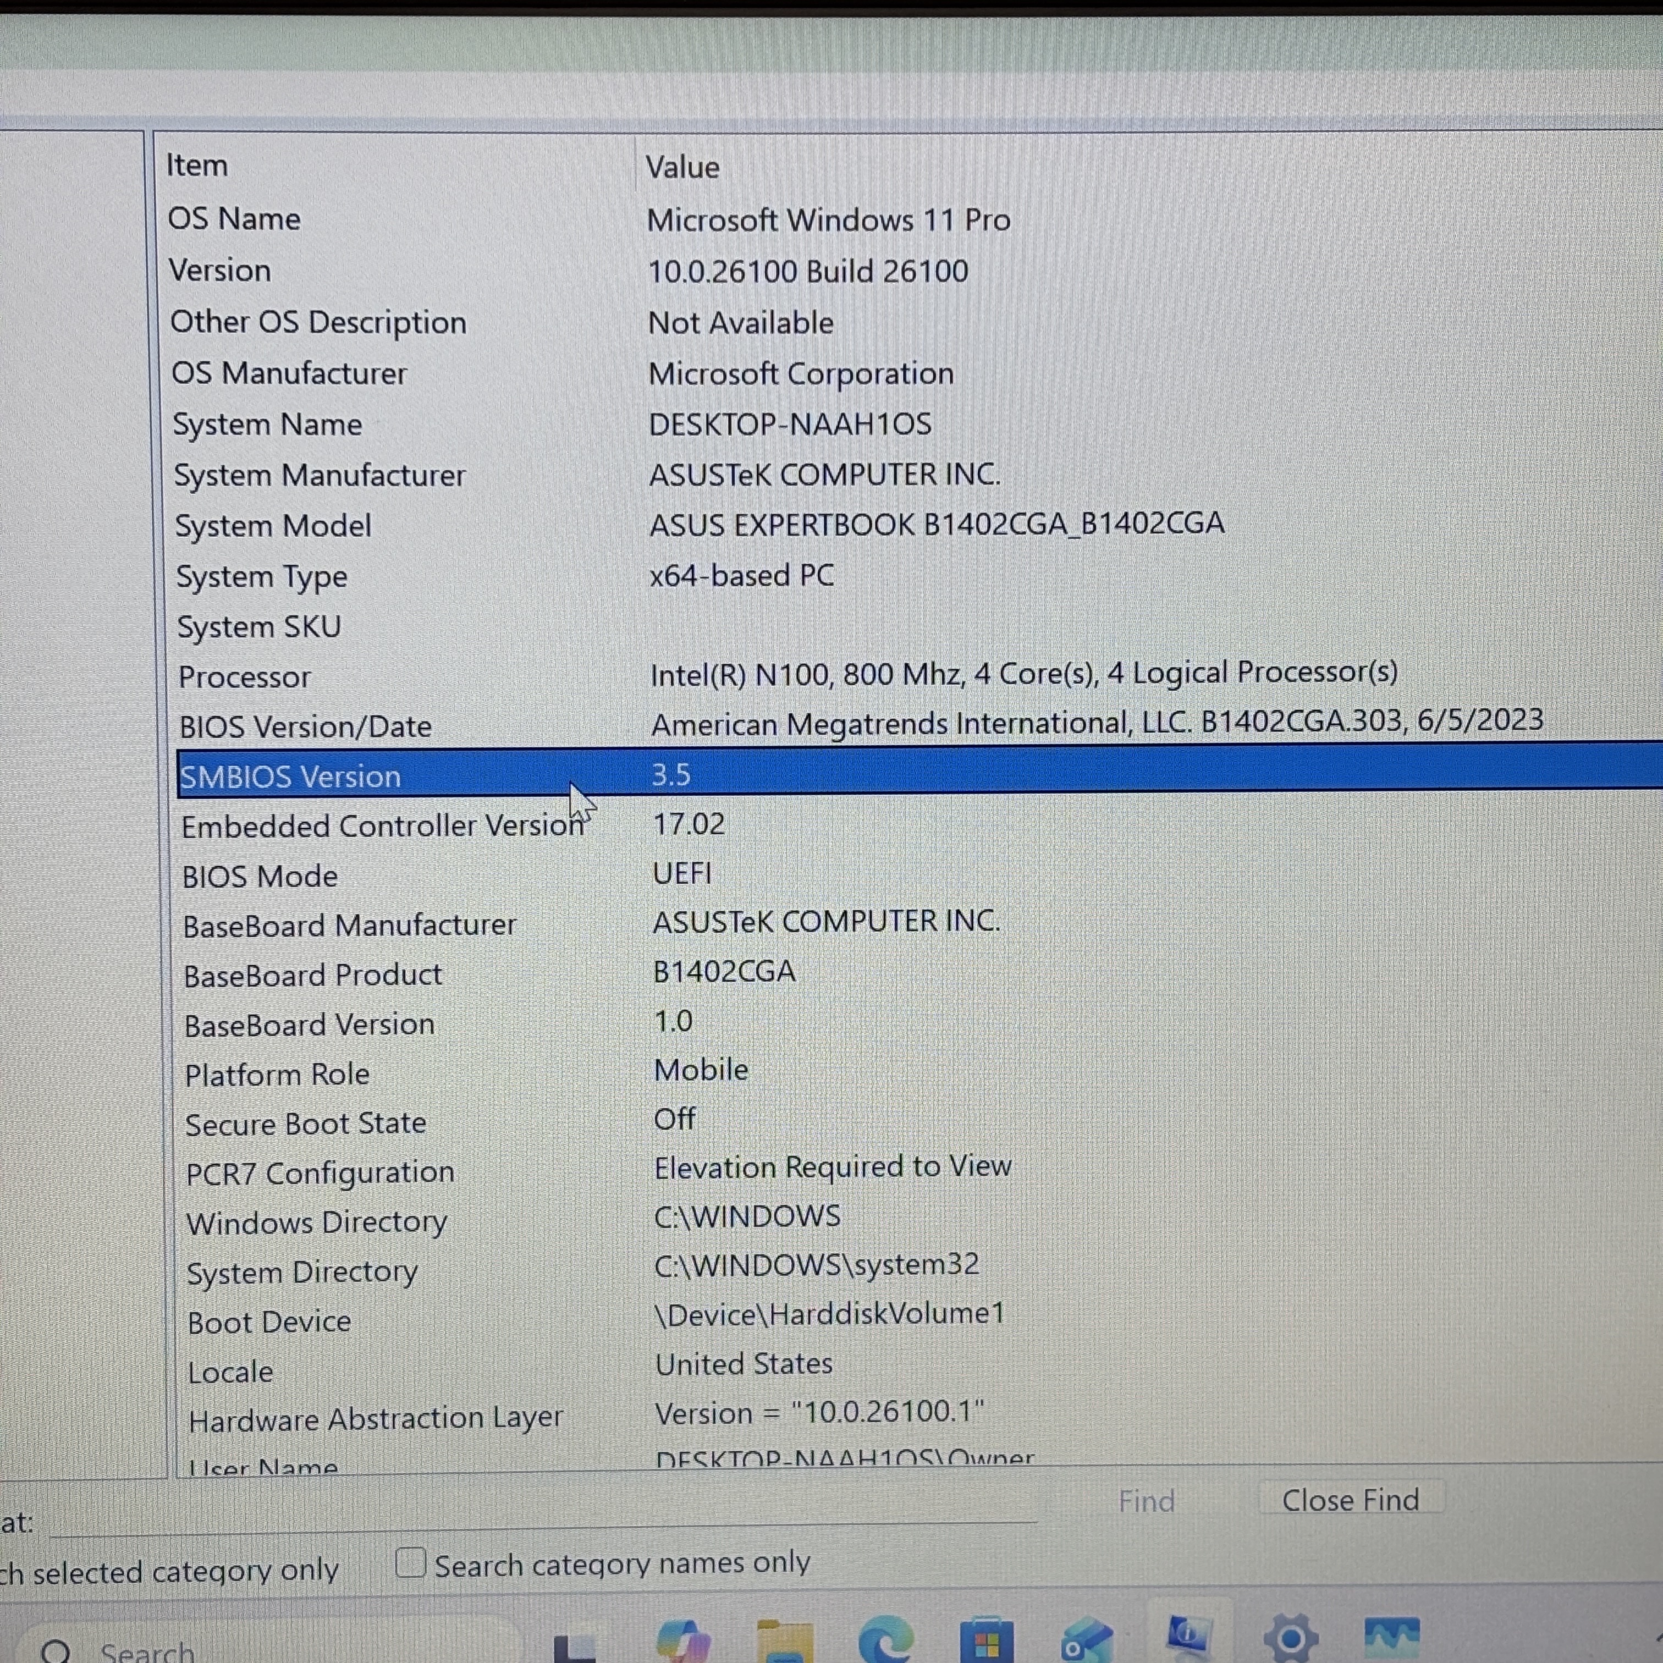Click the Not Available value

pos(740,323)
